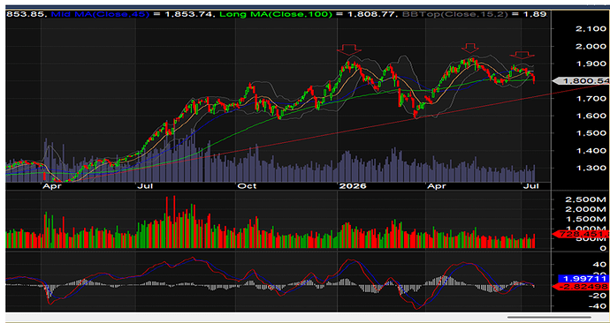Click the -20 MACD axis label
The image size is (610, 323).
click(x=597, y=296)
